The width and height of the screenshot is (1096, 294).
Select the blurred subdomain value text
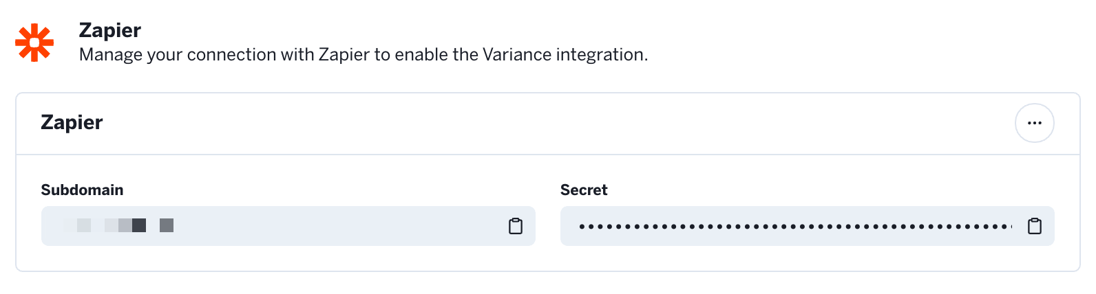pyautogui.click(x=118, y=225)
